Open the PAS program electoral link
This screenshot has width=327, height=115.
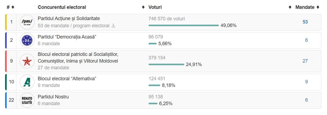click(x=91, y=26)
